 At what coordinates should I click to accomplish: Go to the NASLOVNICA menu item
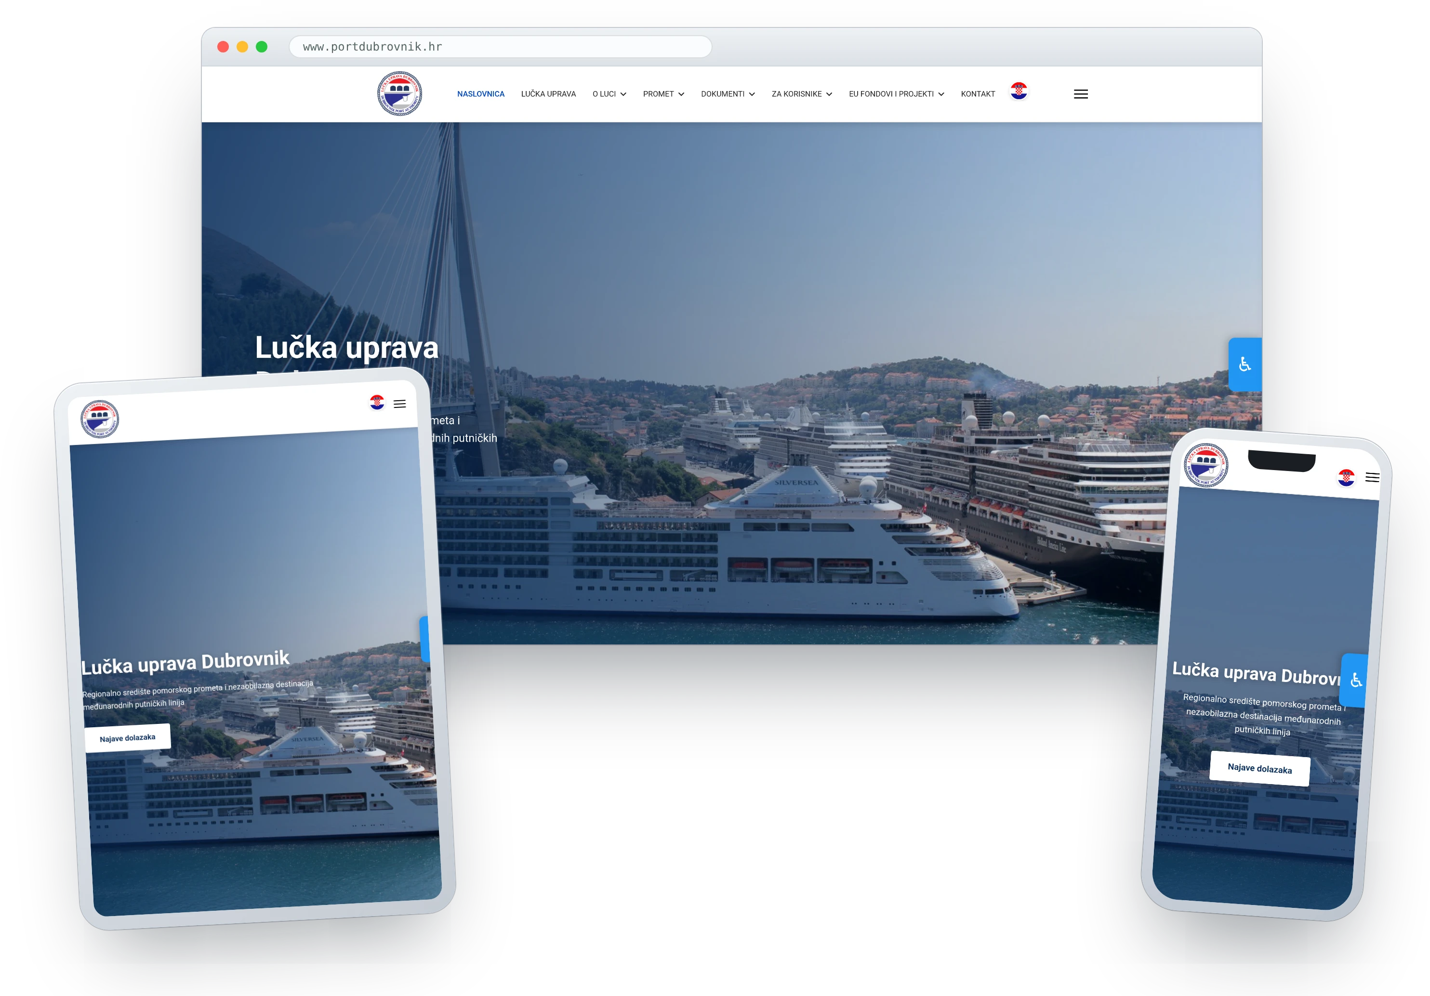(481, 94)
